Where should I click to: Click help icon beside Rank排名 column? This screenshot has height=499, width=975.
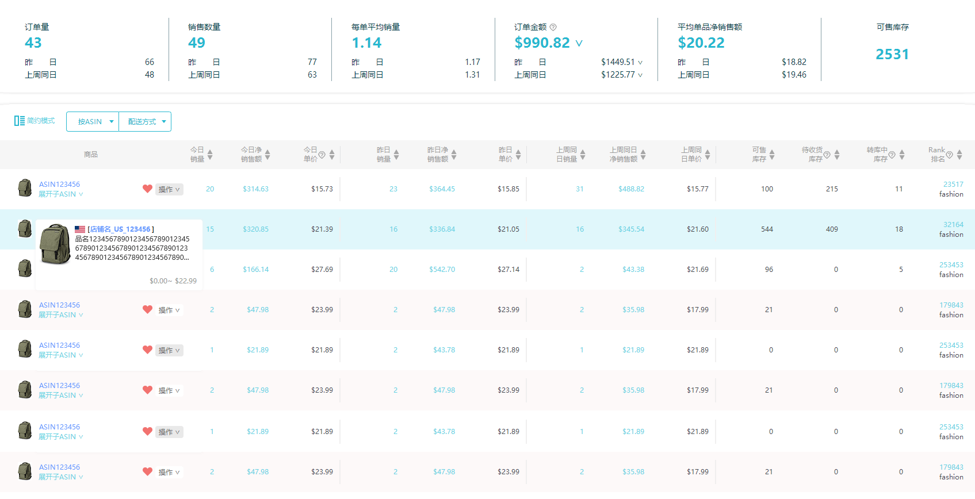950,155
